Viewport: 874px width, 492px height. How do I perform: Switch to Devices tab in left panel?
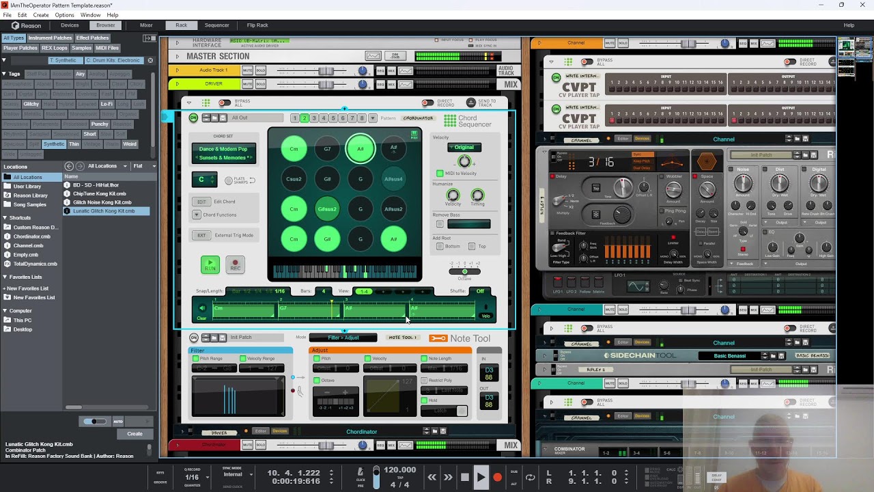point(70,25)
